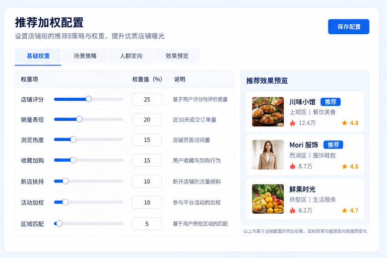Click the 销量表现 row label
This screenshot has width=387, height=258.
tap(32, 120)
